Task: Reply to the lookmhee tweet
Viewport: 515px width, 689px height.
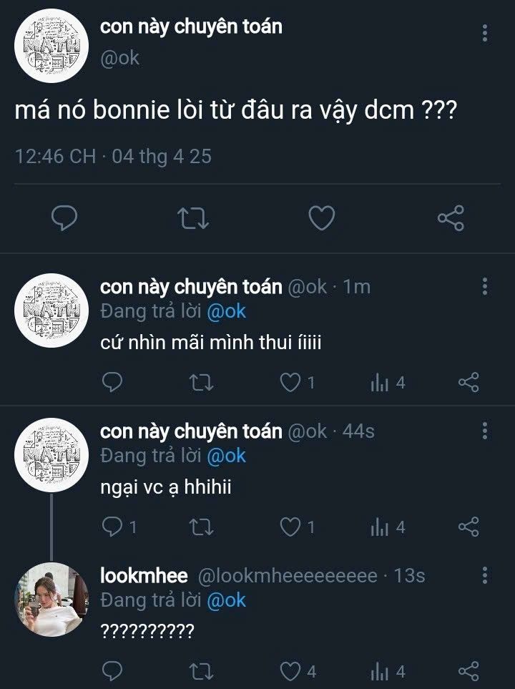Action: 112,672
